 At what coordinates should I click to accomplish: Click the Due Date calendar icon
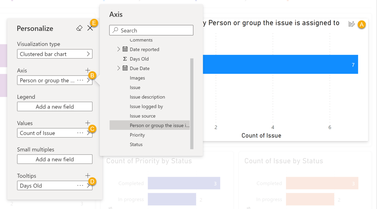125,68
